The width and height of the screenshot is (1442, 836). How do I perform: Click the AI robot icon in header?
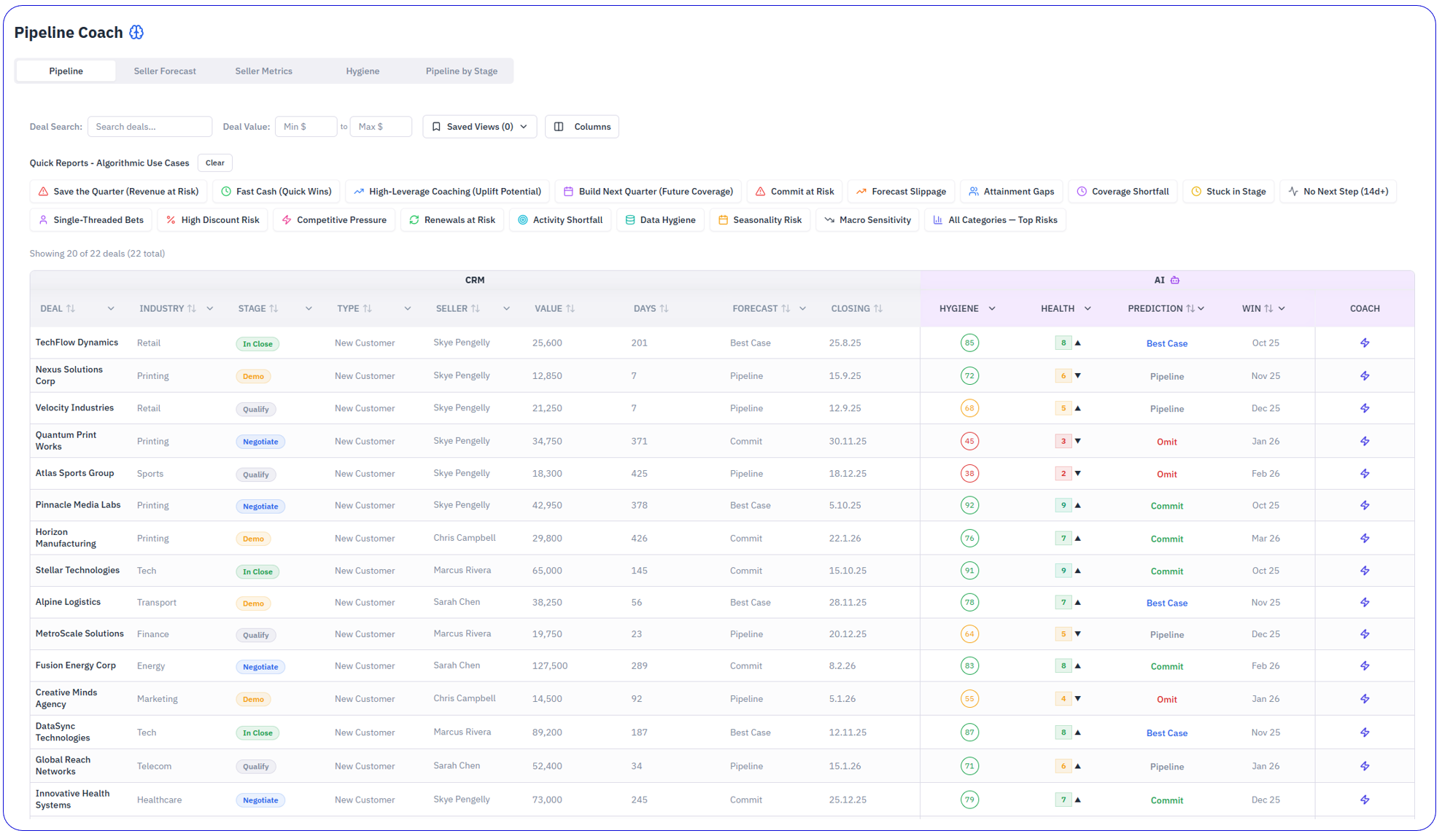click(x=1175, y=280)
